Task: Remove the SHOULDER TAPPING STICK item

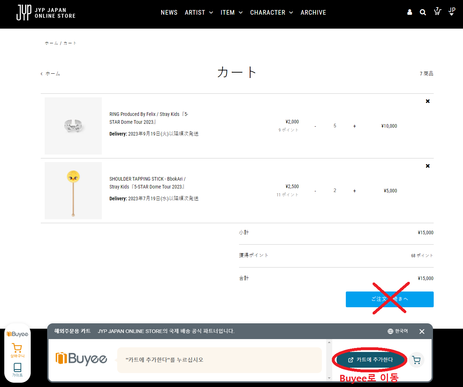Action: coord(428,166)
